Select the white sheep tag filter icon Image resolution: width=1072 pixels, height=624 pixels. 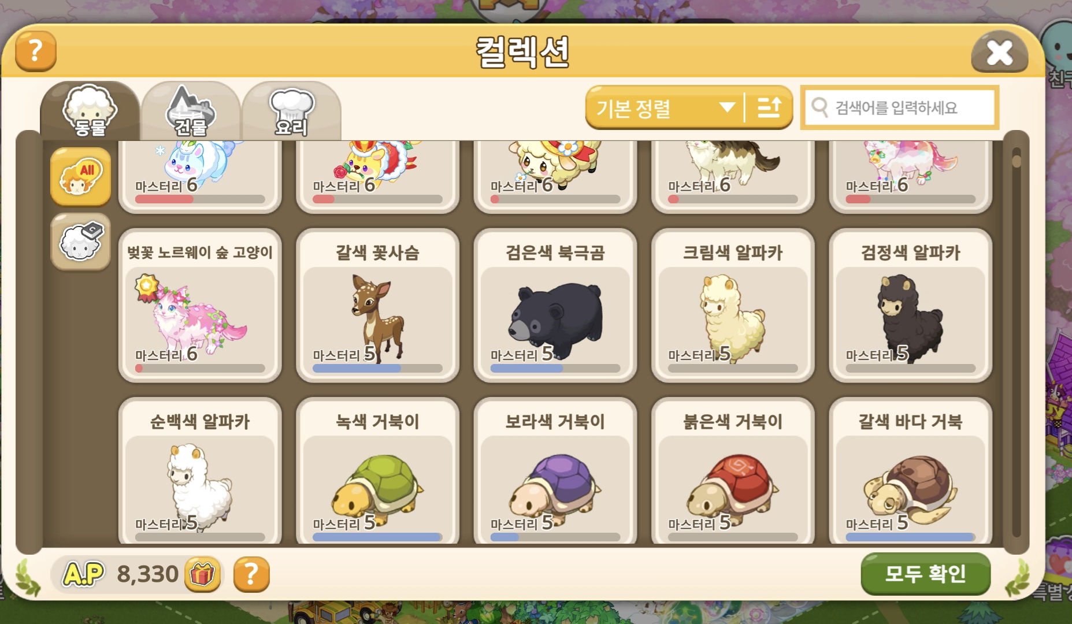pyautogui.click(x=80, y=242)
